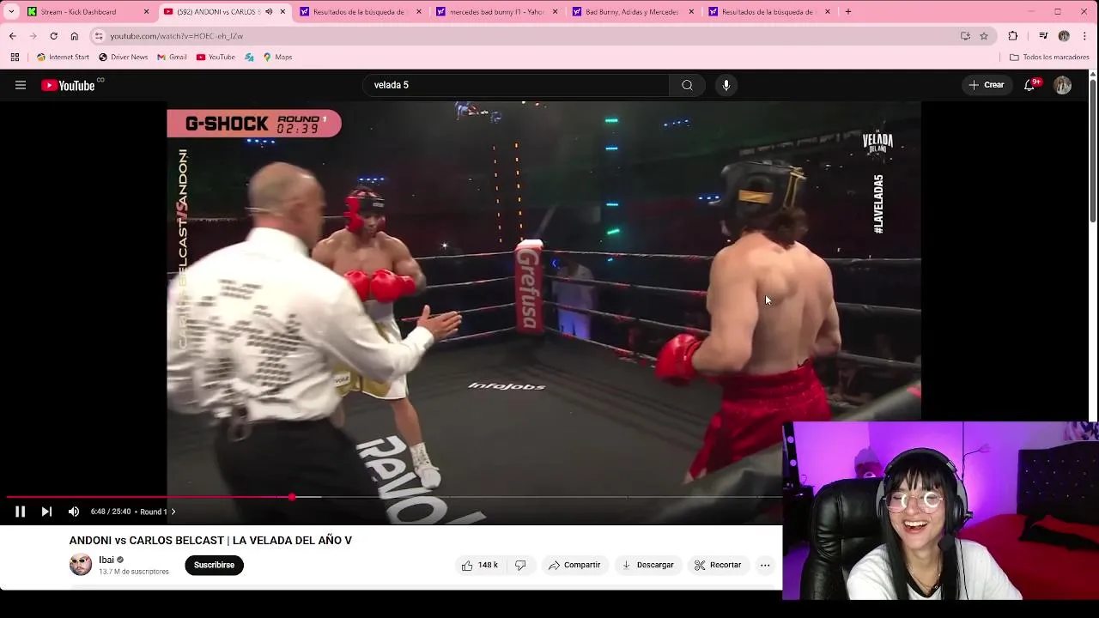Image resolution: width=1099 pixels, height=618 pixels.
Task: Open the Ibai channel avatar
Action: point(81,565)
